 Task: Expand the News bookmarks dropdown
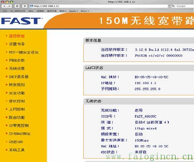click(85, 11)
